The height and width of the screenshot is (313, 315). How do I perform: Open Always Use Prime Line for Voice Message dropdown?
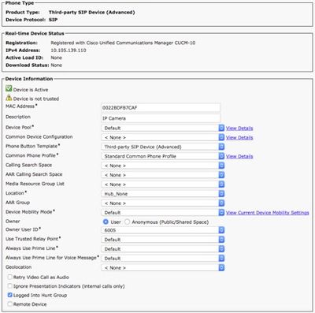pos(163,258)
